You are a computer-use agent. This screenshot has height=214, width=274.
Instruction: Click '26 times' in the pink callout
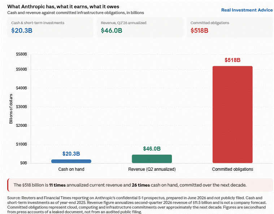point(141,185)
